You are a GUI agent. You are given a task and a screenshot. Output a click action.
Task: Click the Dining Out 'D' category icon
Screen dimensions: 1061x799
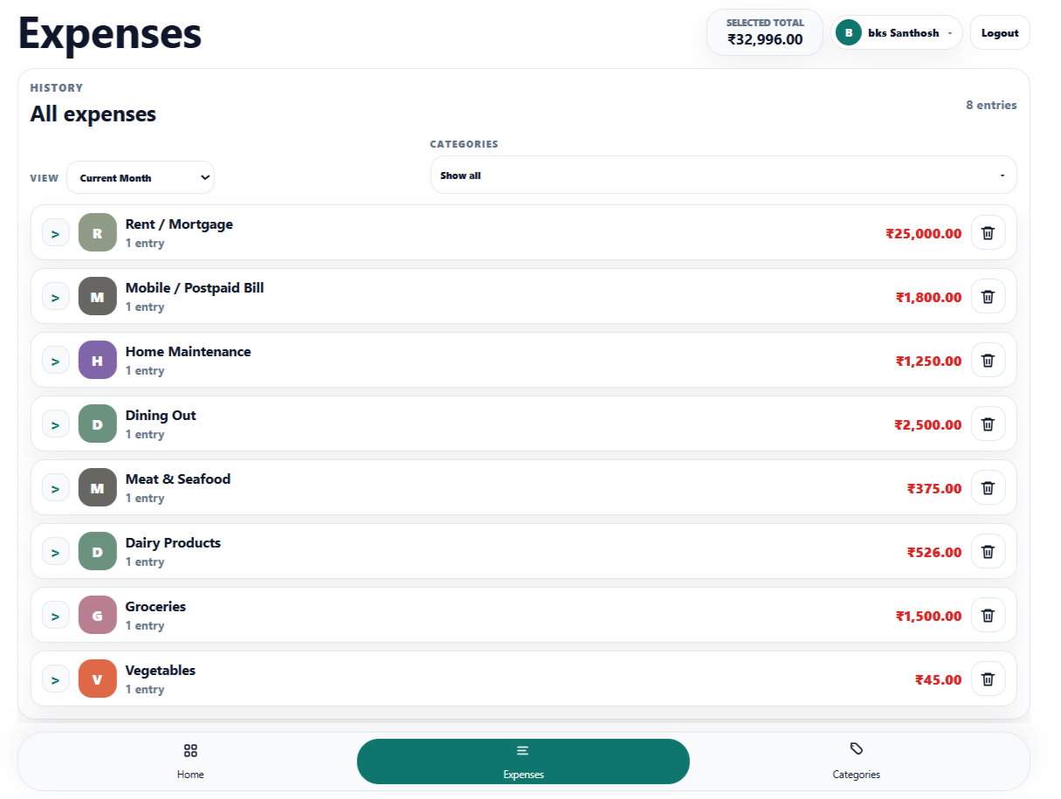pyautogui.click(x=98, y=424)
